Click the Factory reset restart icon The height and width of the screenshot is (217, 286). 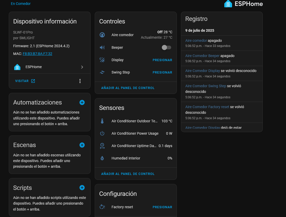[x=102, y=207]
